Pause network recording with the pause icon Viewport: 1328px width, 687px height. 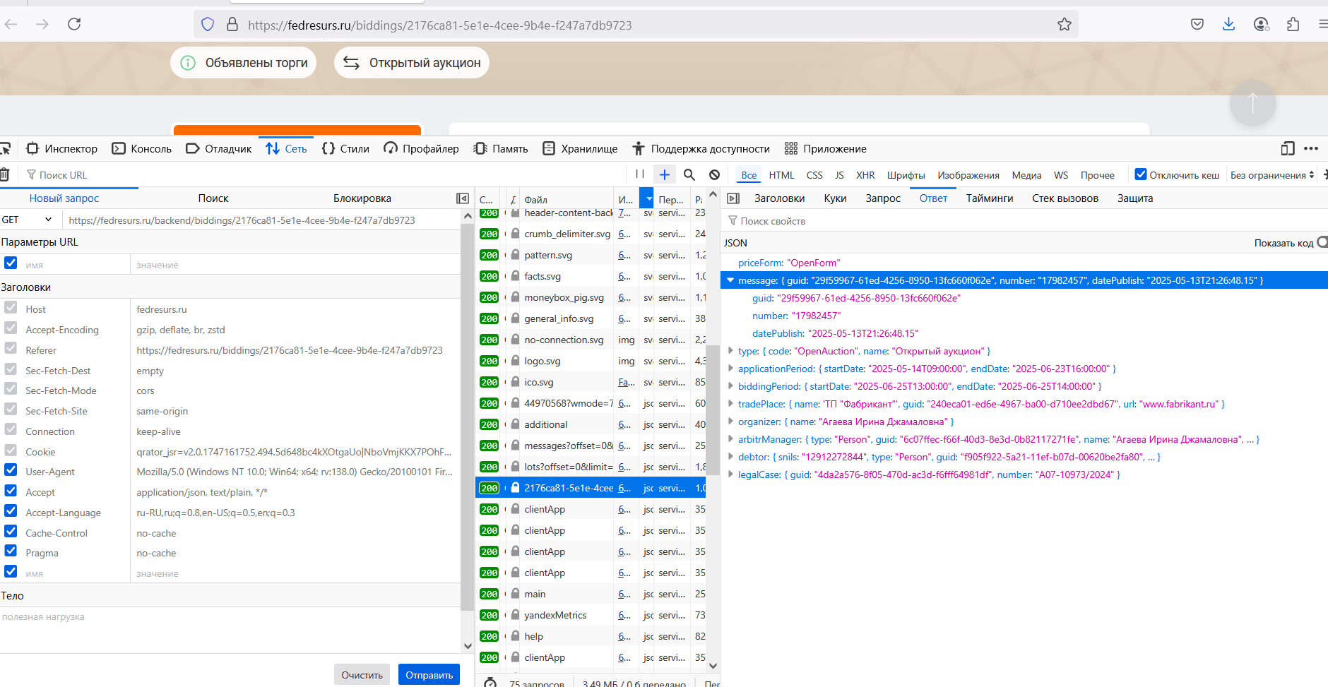coord(640,174)
